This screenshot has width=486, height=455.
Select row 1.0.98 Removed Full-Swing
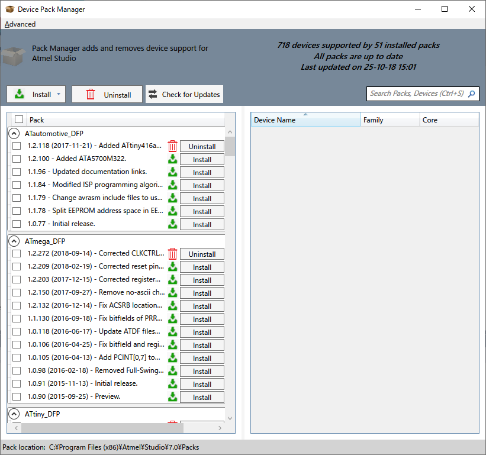[x=95, y=370]
